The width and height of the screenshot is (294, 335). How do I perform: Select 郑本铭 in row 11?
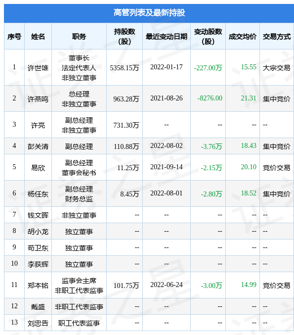(x=38, y=286)
